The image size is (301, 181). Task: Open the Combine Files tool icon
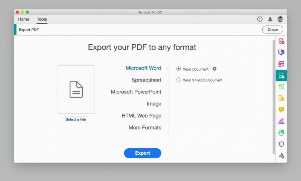(281, 53)
